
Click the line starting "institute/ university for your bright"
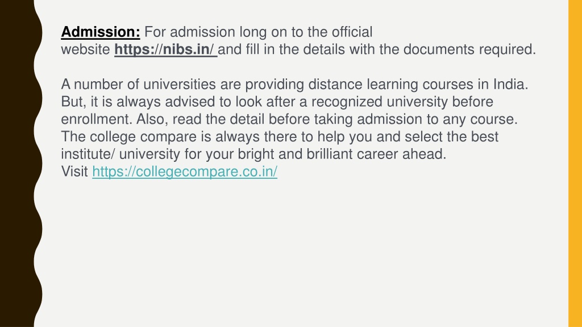[253, 154]
